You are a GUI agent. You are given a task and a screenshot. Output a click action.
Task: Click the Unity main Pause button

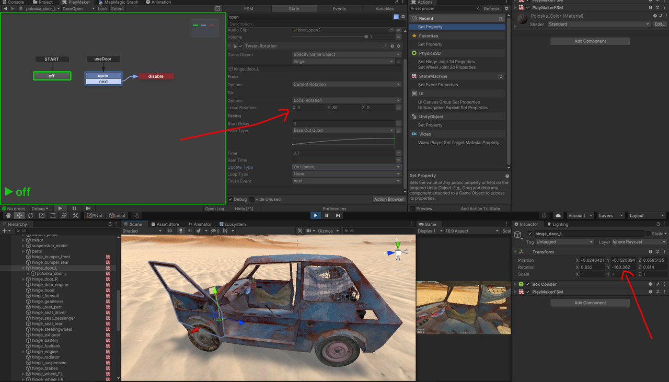pyautogui.click(x=327, y=215)
